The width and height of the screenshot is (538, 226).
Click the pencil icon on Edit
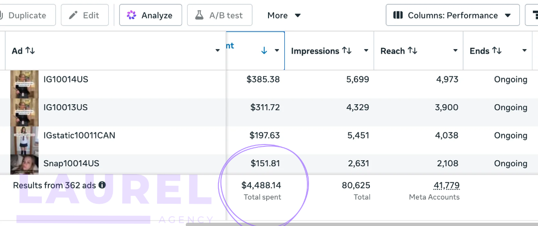point(73,15)
